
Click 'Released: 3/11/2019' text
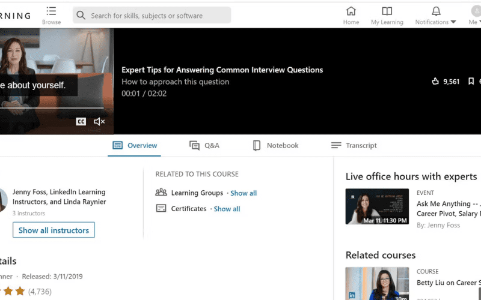(52, 277)
